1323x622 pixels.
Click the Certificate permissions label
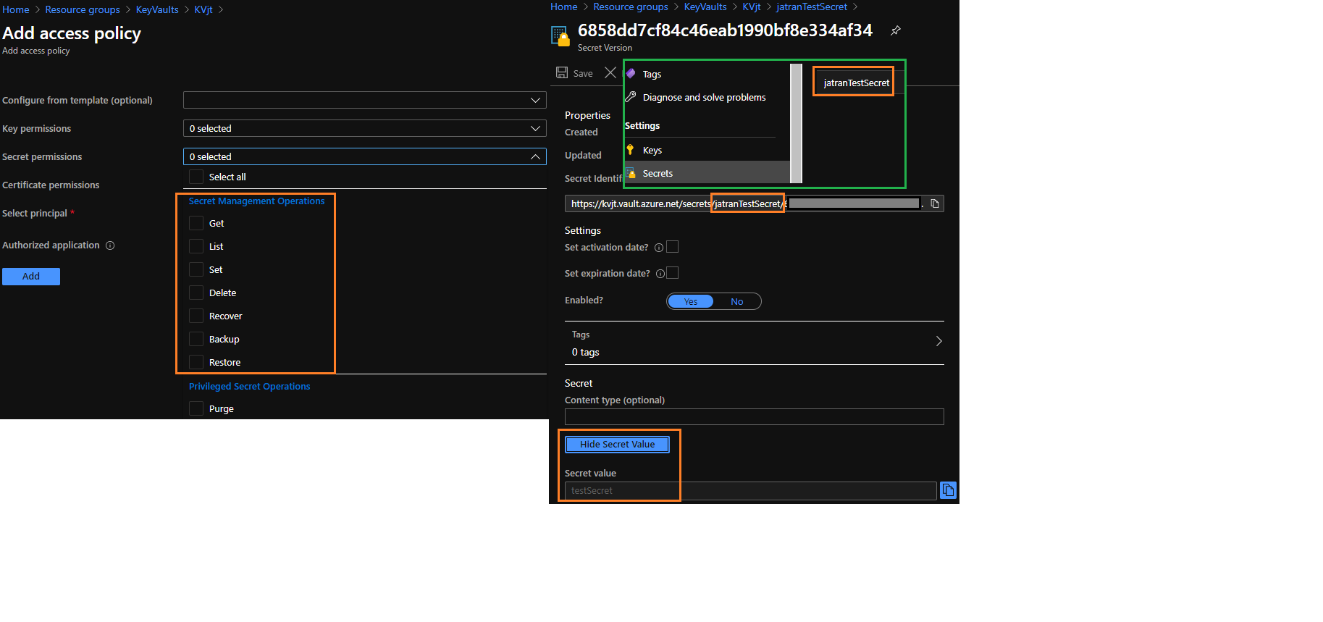51,185
